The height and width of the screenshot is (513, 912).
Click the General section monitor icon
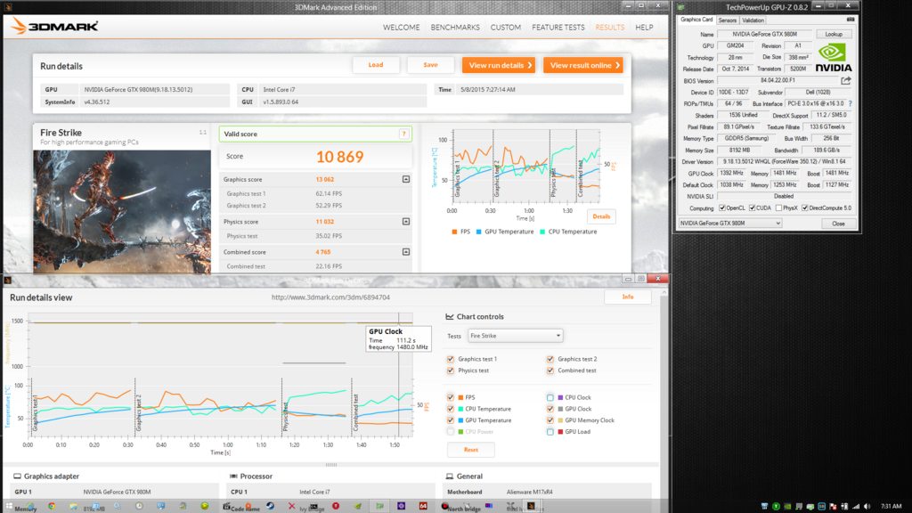[x=449, y=476]
